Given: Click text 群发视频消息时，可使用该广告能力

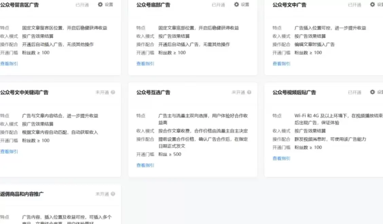Looking at the screenshot, I should (330, 139).
